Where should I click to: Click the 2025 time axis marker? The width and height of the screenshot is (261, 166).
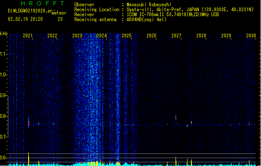(127, 36)
